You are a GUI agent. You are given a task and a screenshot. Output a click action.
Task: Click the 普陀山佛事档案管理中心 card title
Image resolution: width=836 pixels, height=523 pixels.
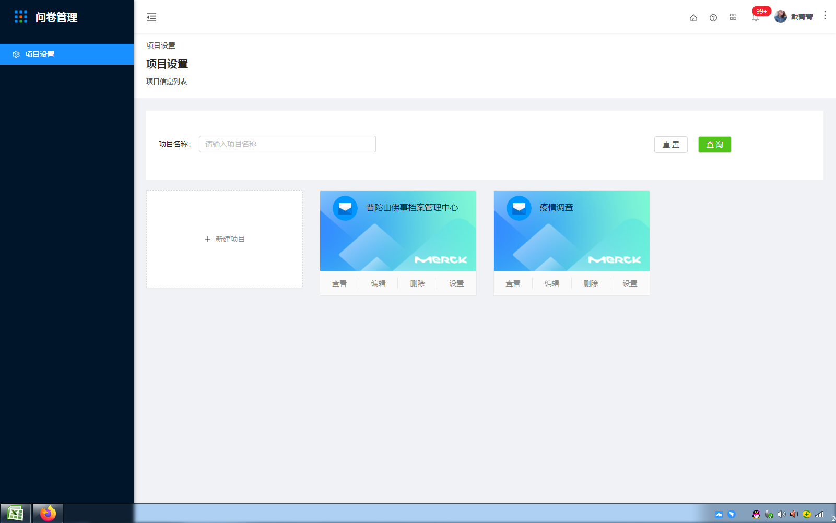[x=412, y=208]
